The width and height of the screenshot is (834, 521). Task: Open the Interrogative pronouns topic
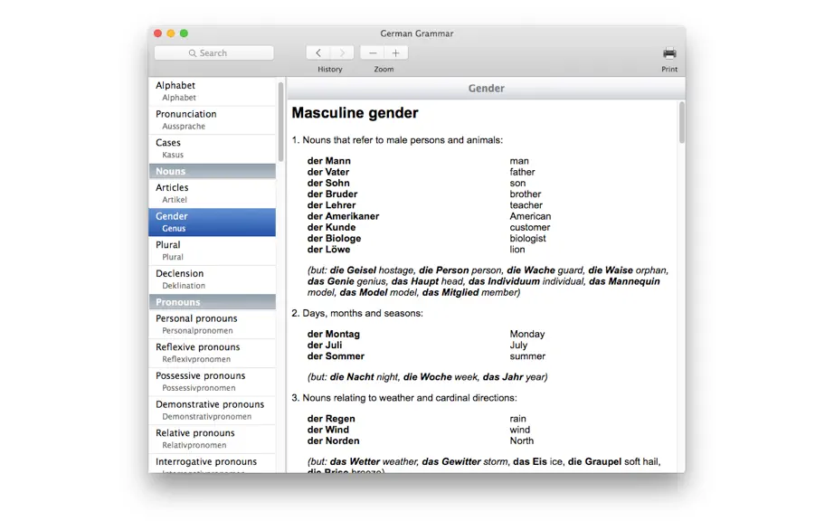tap(213, 463)
